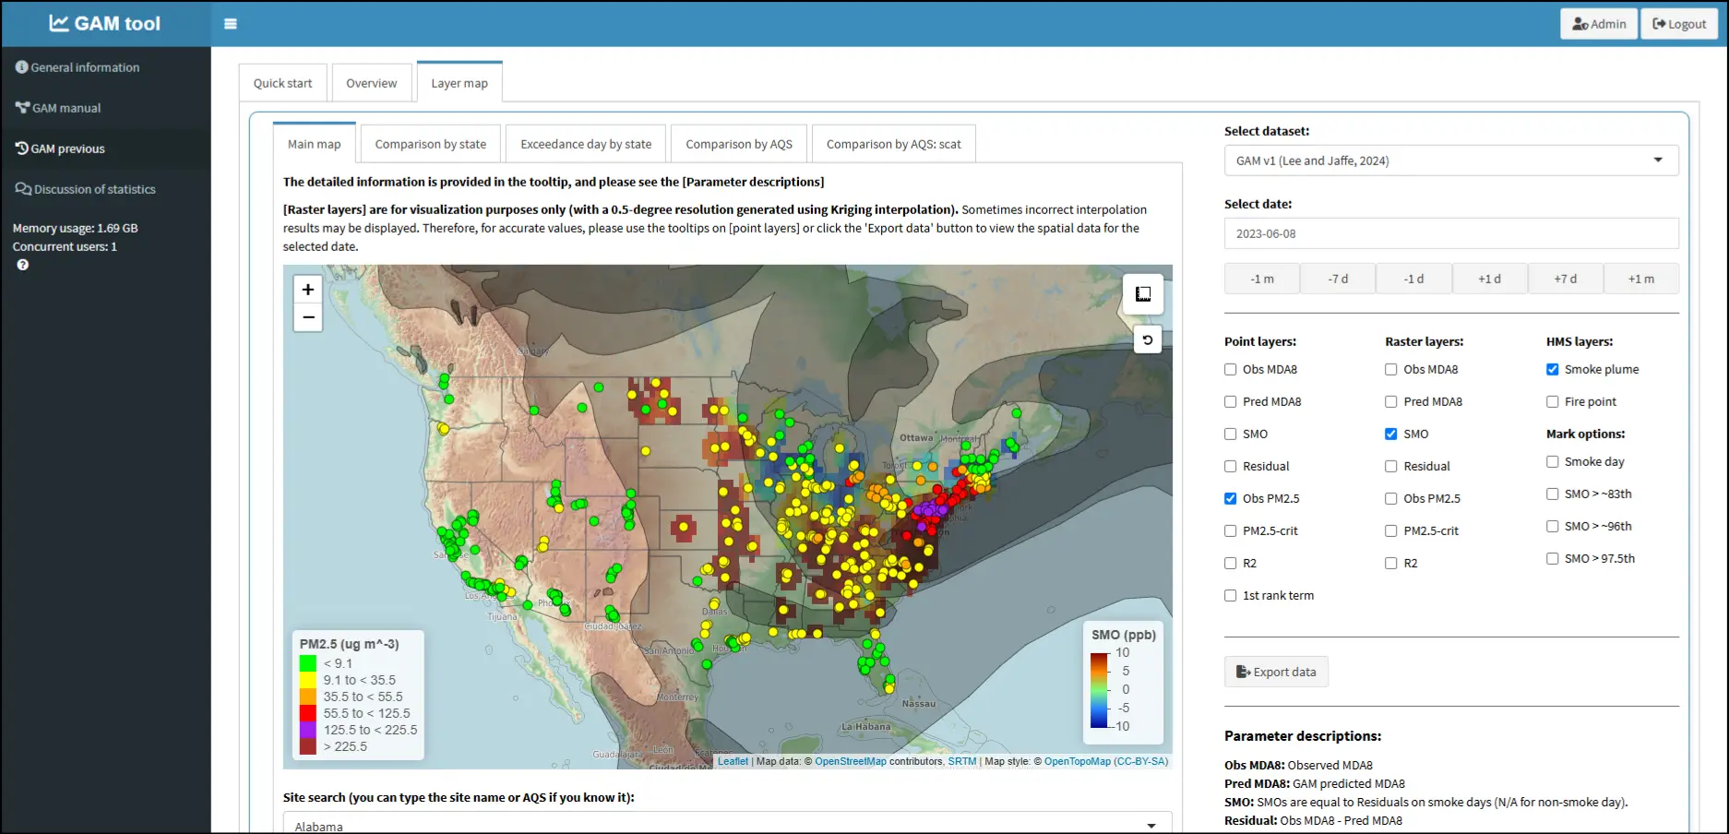Reset the map view with the refresh icon
The width and height of the screenshot is (1729, 834).
coord(1147,340)
